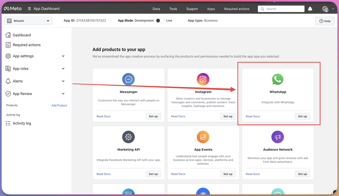Click the 'Add products to your app' heading
Image resolution: width=339 pixels, height=196 pixels.
[119, 49]
